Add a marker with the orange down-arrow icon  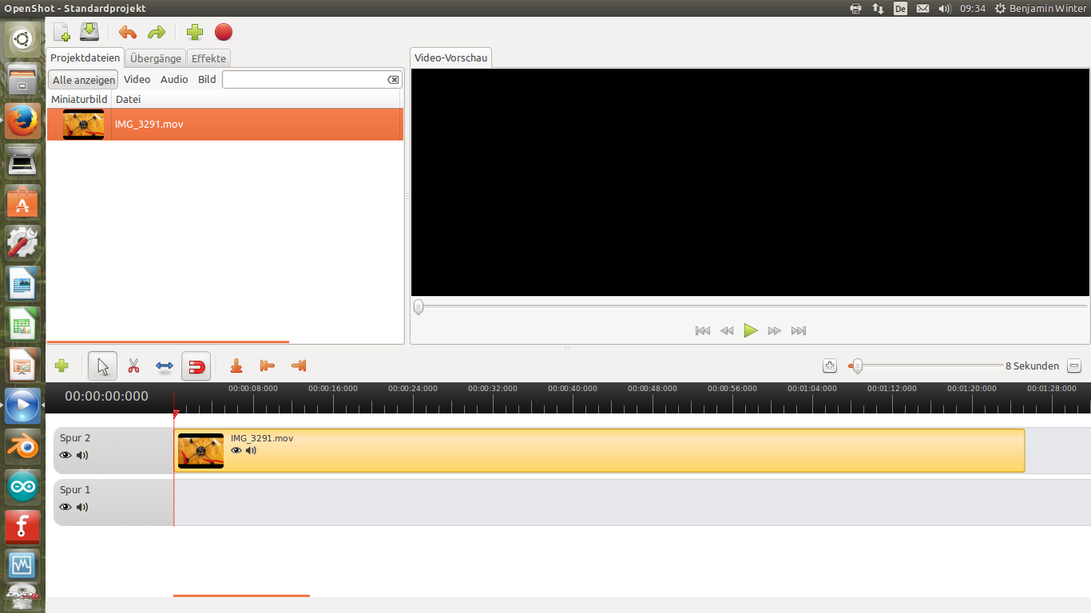(236, 366)
